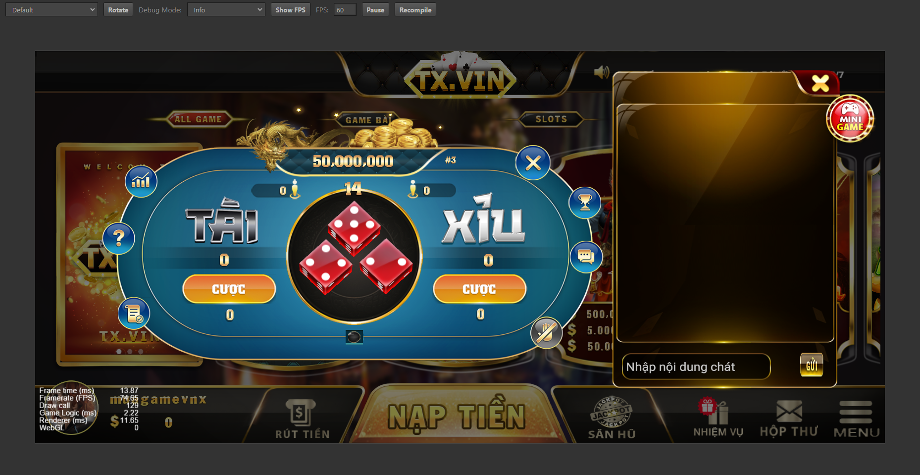
Task: Switch to the ALL GAME tab
Action: 198,119
